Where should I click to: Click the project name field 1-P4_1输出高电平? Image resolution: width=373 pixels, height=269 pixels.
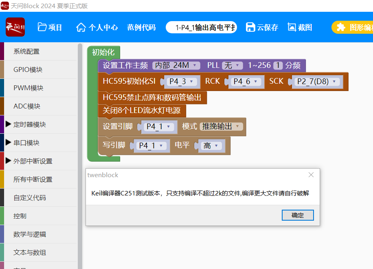click(201, 27)
